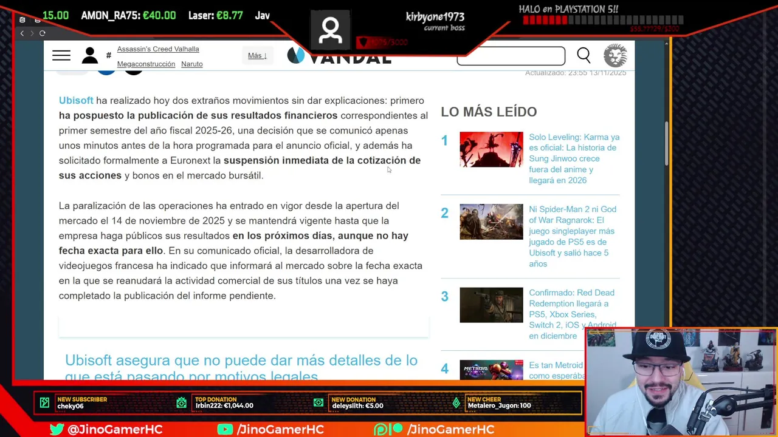This screenshot has width=778, height=437.
Task: Click the lion avatar icon
Action: [x=615, y=55]
